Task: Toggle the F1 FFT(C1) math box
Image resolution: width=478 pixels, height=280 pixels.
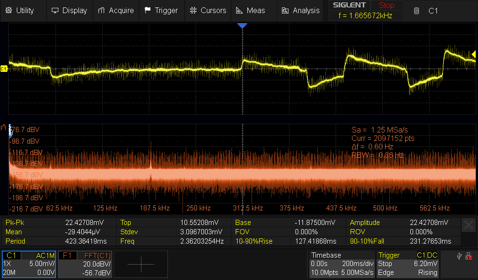Action: tap(86, 264)
